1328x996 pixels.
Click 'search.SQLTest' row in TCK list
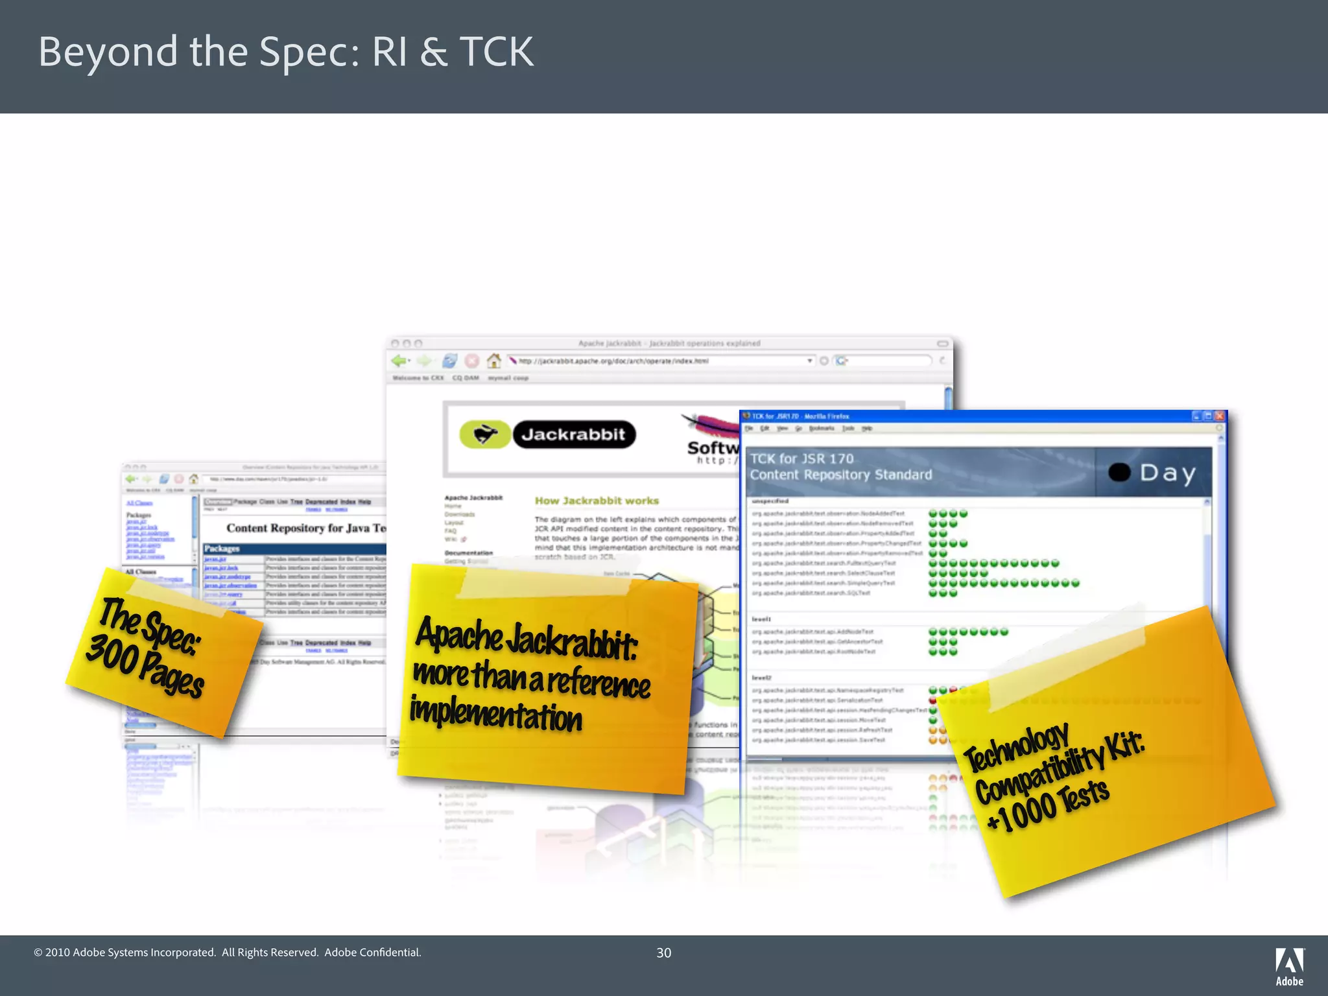(811, 593)
